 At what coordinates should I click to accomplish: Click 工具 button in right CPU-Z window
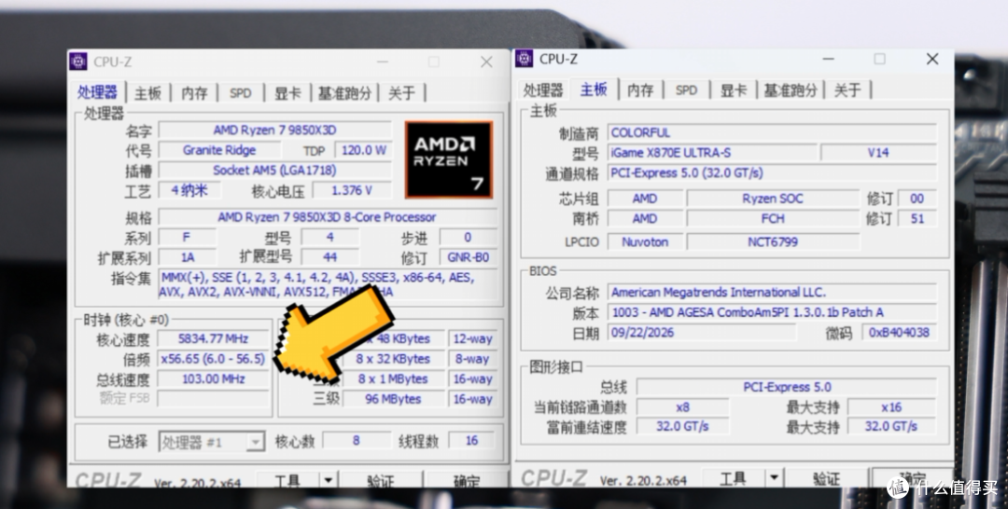tap(734, 478)
